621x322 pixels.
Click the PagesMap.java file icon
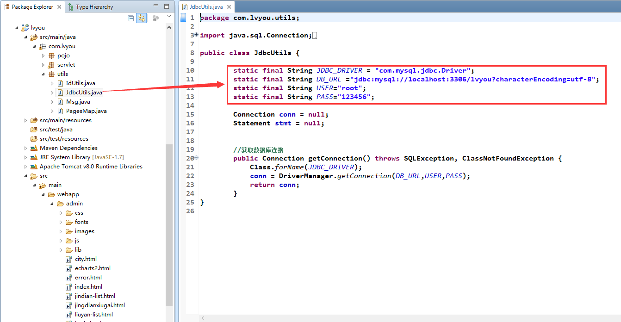61,111
